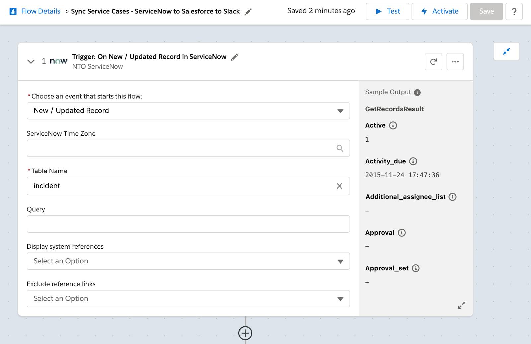Collapse the trigger step chevron
The height and width of the screenshot is (344, 531).
point(31,61)
